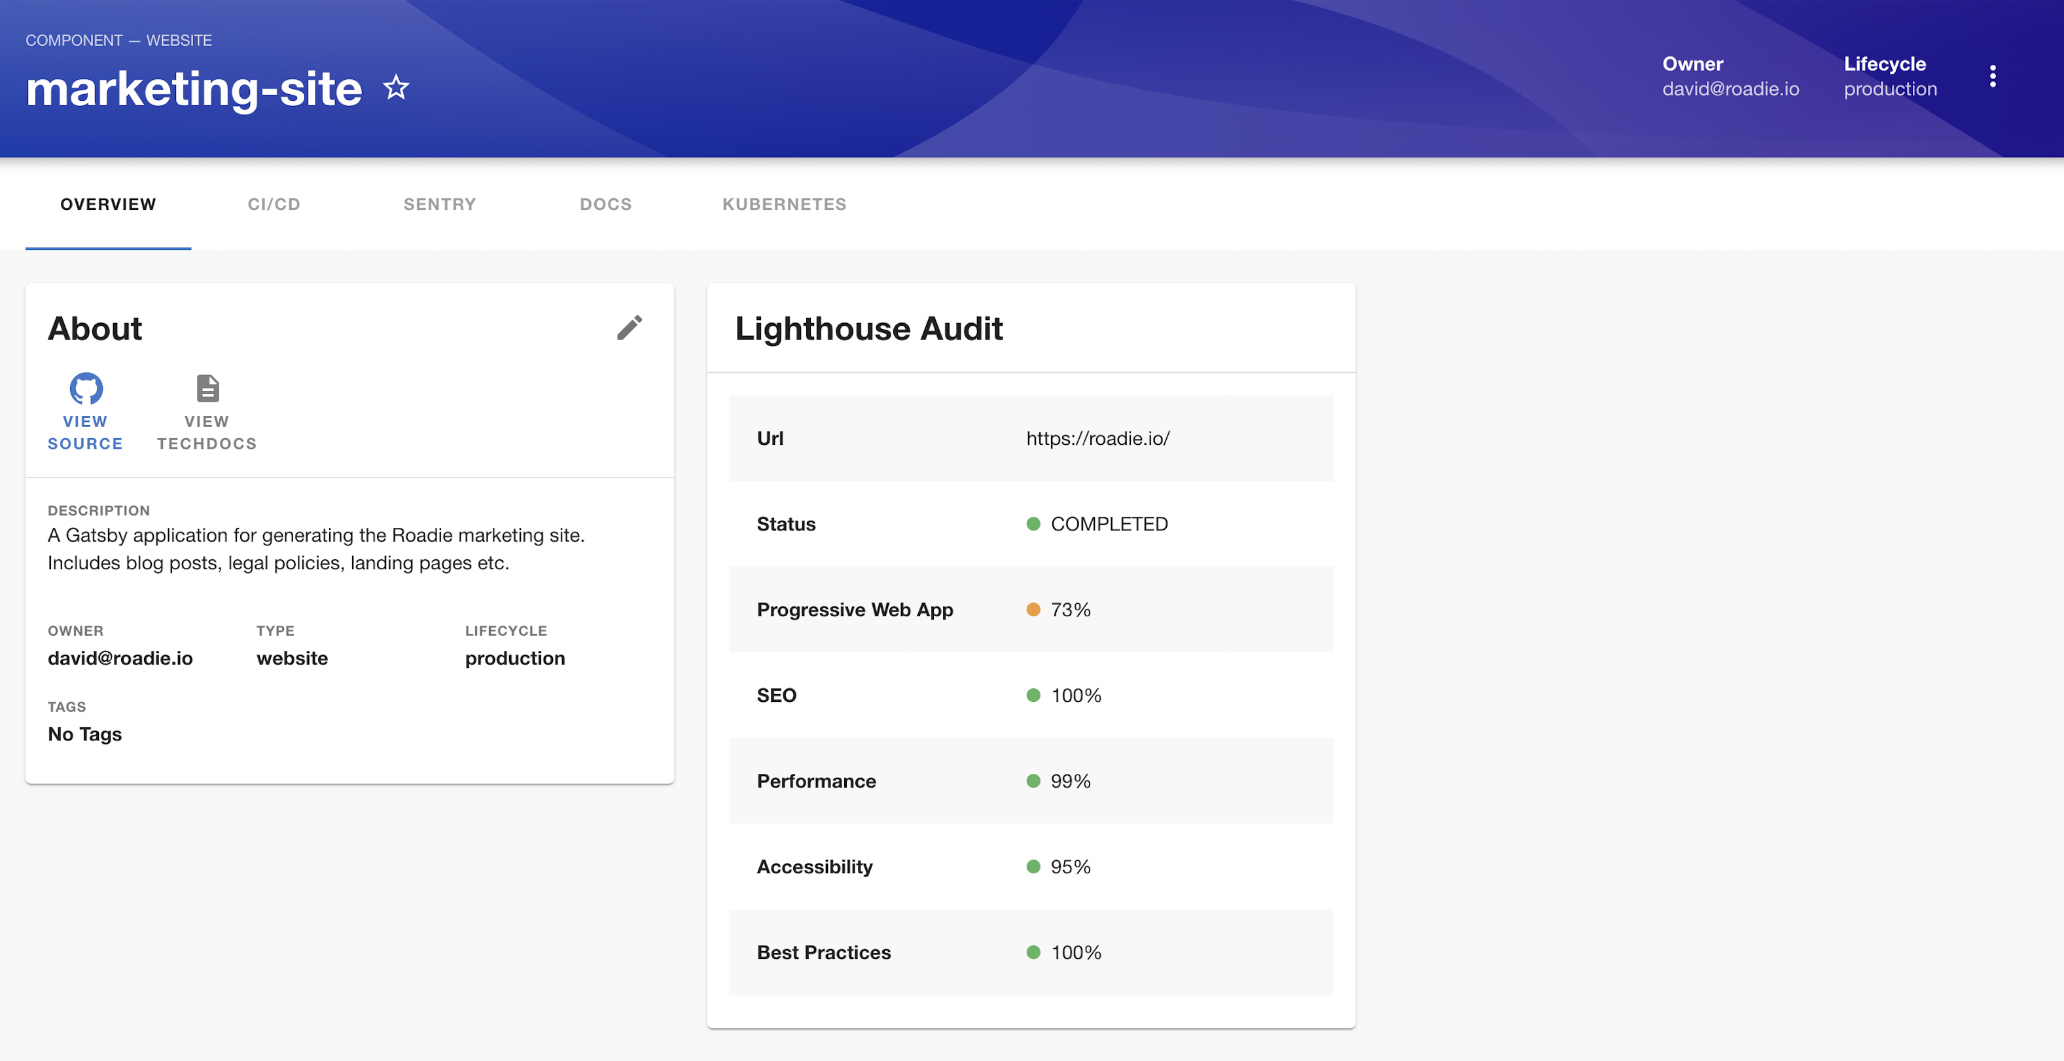Switch to the CI/CD tab
Image resolution: width=2064 pixels, height=1061 pixels.
click(x=272, y=204)
